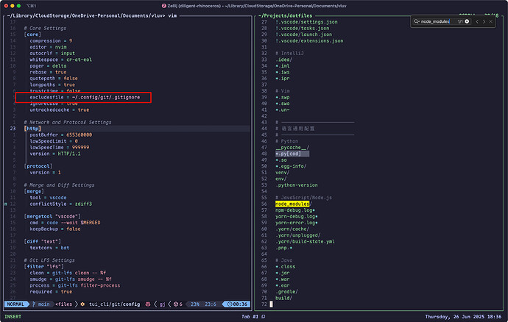Click the INSERT mode label at bottom
Viewport: 508px width, 322px height.
pos(13,317)
